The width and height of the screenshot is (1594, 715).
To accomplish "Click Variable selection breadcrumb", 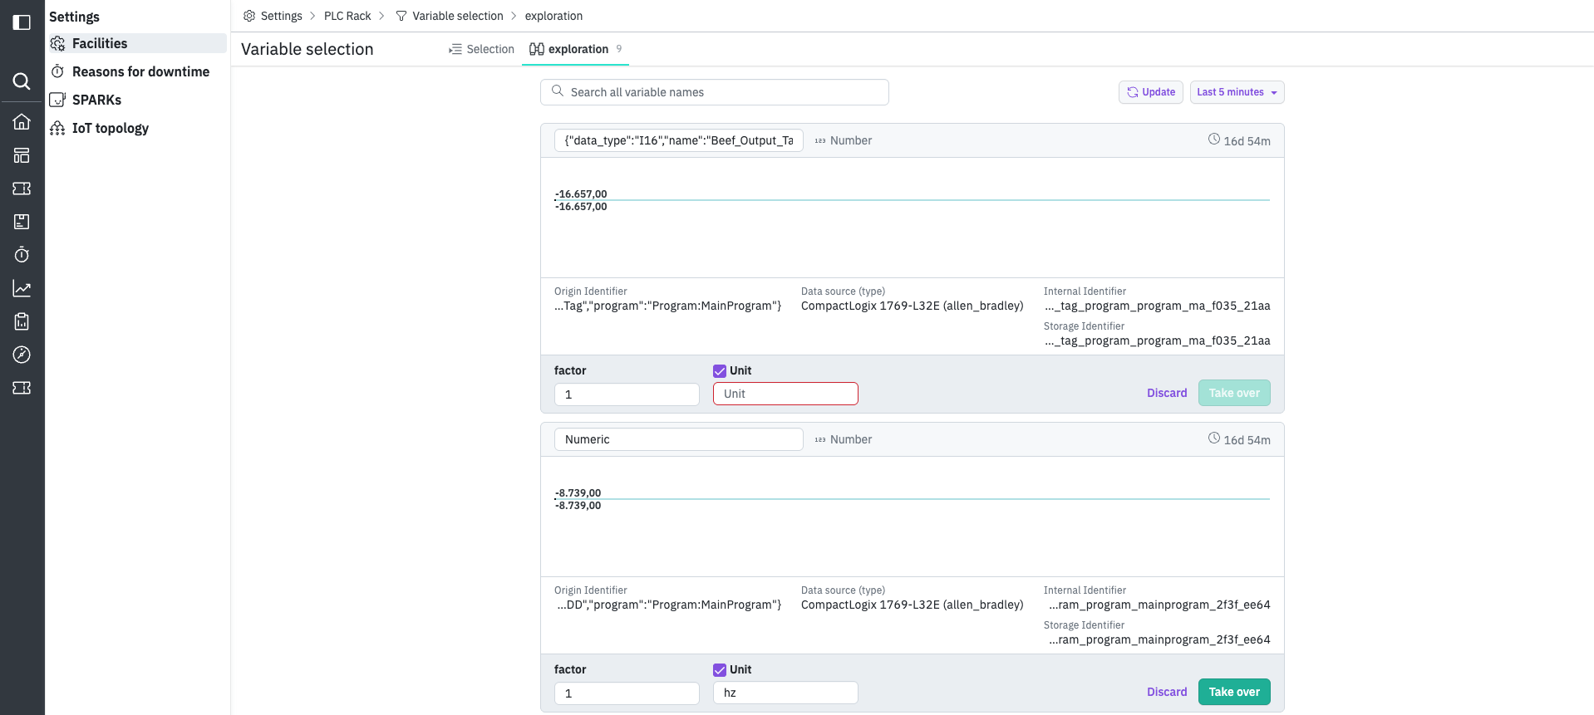I will (x=457, y=16).
